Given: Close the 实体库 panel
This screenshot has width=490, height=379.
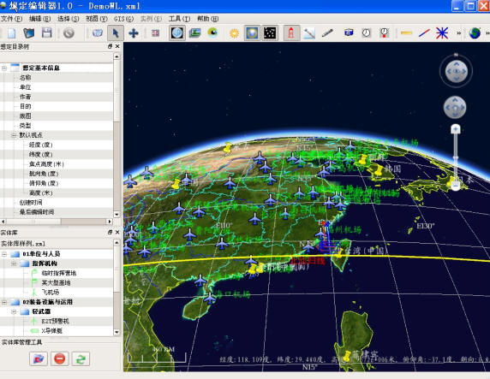Looking at the screenshot, I should pos(117,232).
